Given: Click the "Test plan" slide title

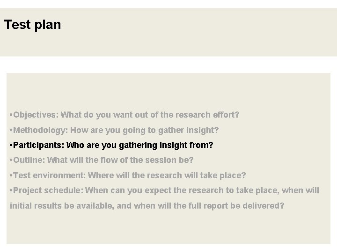Looking at the screenshot, I should click(32, 25).
